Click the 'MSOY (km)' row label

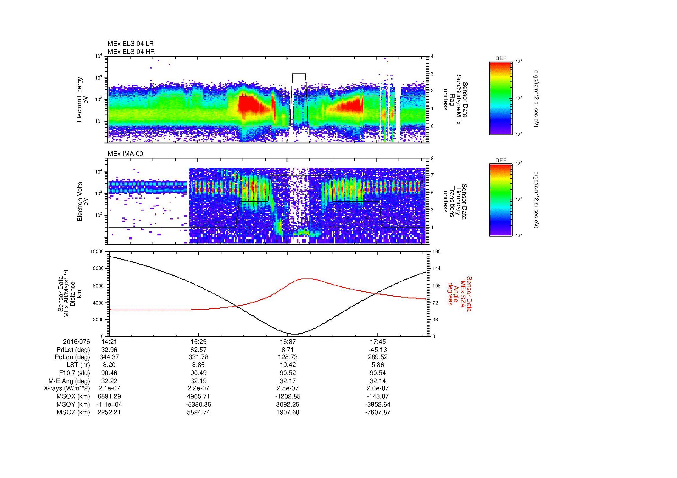coord(74,404)
